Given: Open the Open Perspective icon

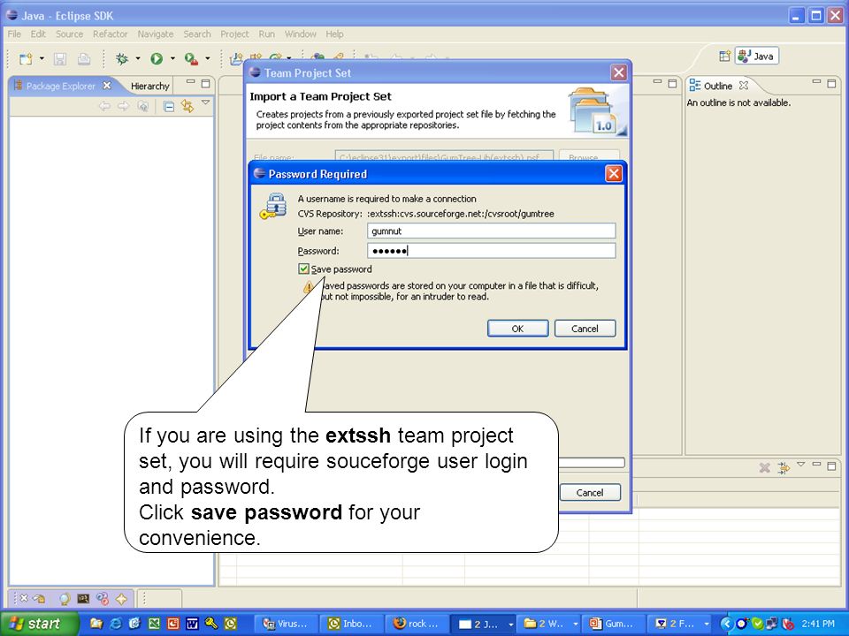Looking at the screenshot, I should click(724, 56).
